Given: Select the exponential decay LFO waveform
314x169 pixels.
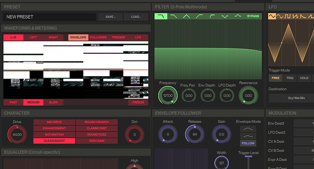Looking at the screenshot, I should (x=303, y=16).
